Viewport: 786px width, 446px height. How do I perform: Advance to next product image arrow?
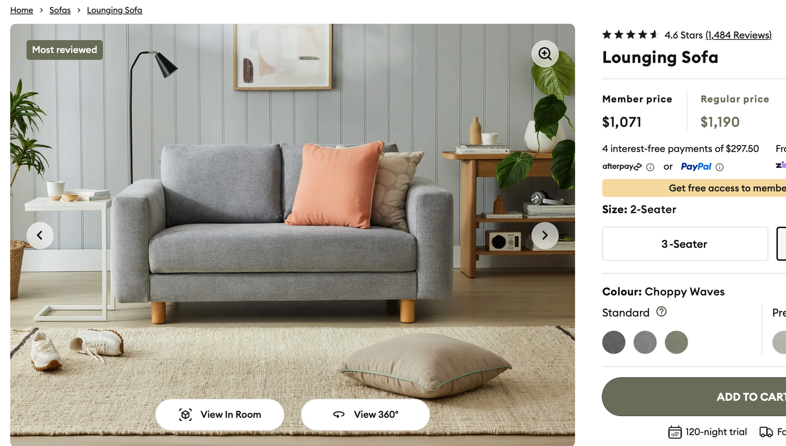click(x=545, y=235)
